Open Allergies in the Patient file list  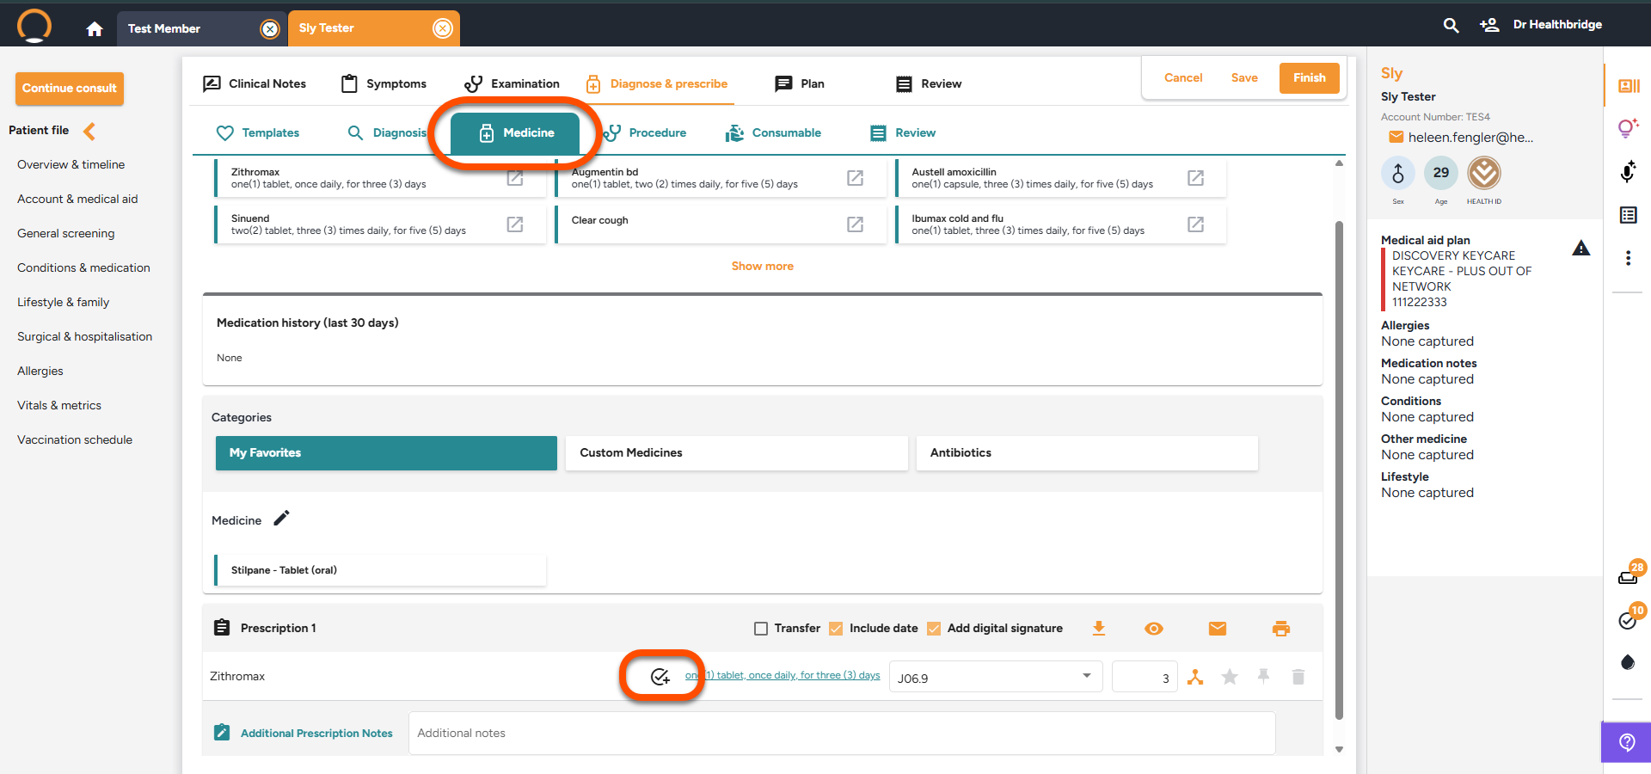coord(40,371)
